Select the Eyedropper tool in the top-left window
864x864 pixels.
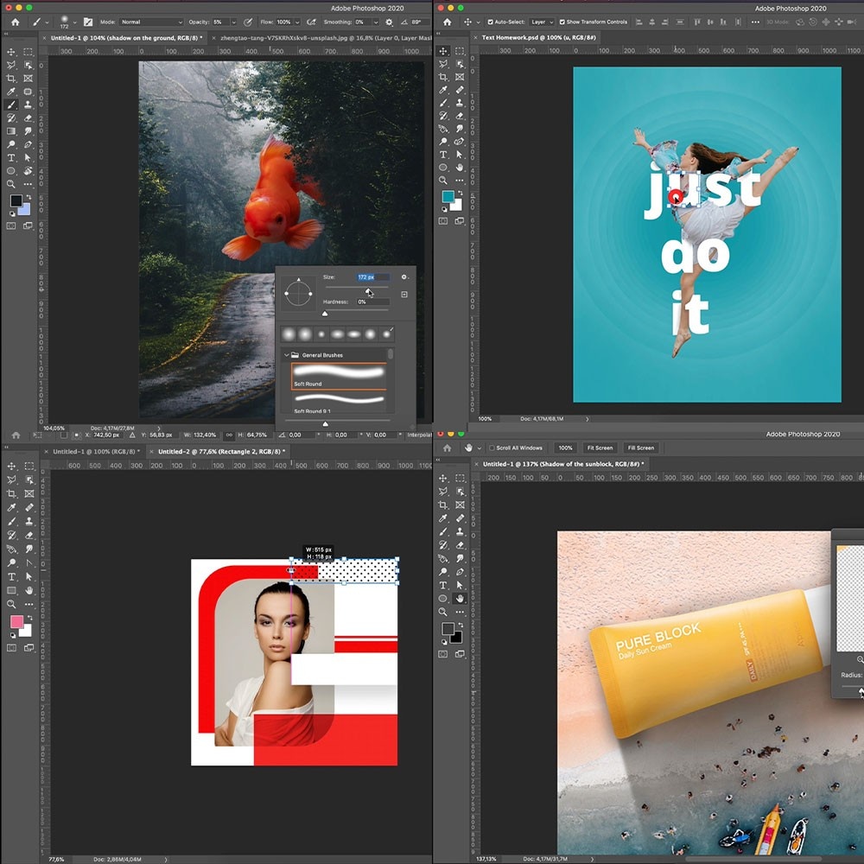click(x=11, y=92)
